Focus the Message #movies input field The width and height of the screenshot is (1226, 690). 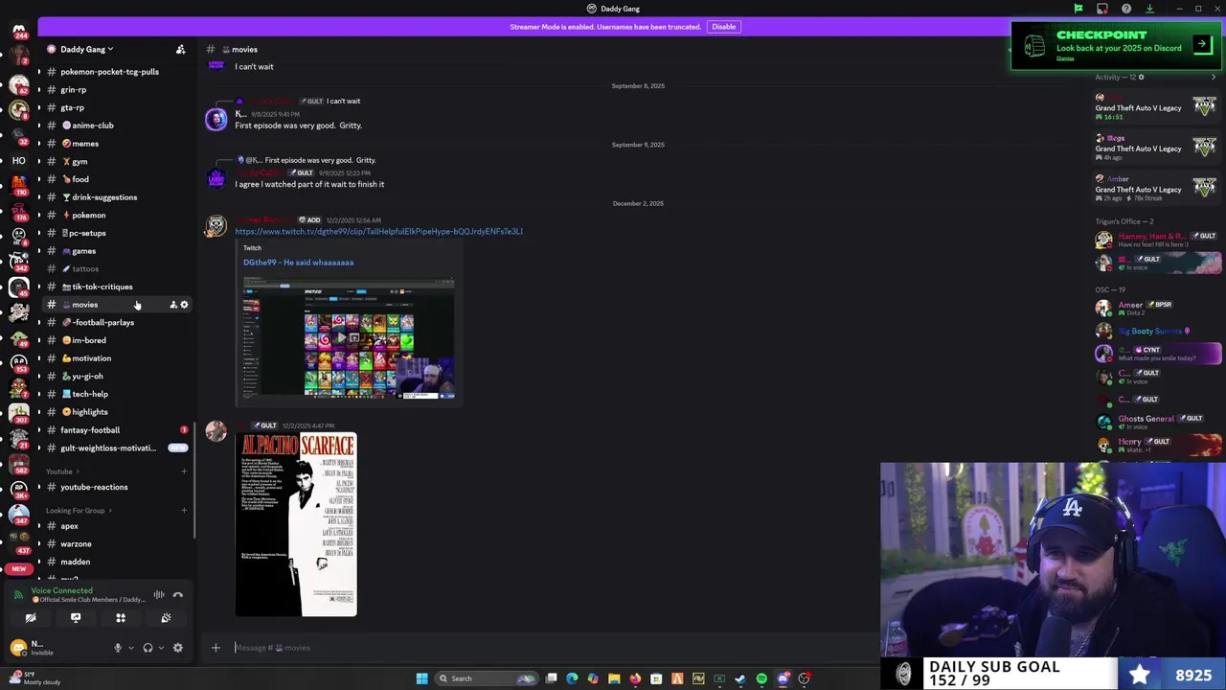(546, 648)
